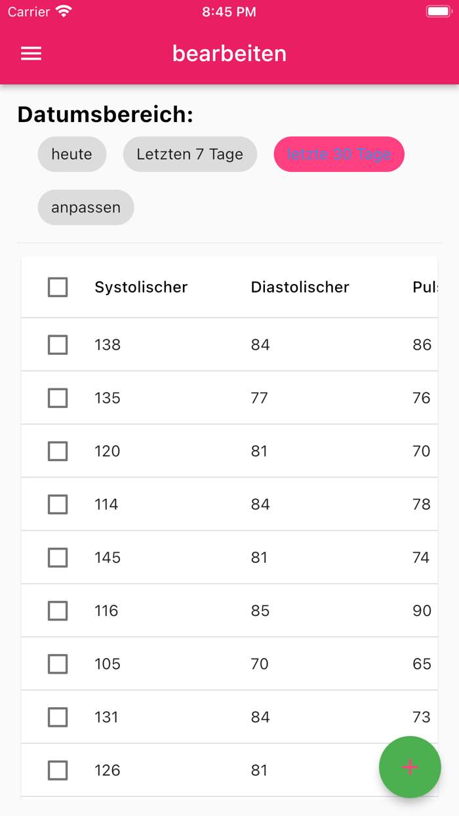459x816 pixels.
Task: Toggle the select-all checkbox in table header
Action: tap(58, 287)
